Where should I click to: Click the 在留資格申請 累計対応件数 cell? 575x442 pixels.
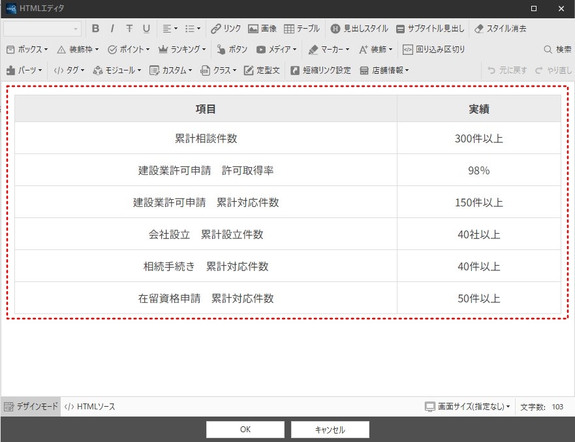[x=206, y=298]
